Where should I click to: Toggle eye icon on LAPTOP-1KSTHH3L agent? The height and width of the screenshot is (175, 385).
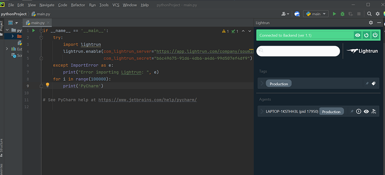point(366,111)
